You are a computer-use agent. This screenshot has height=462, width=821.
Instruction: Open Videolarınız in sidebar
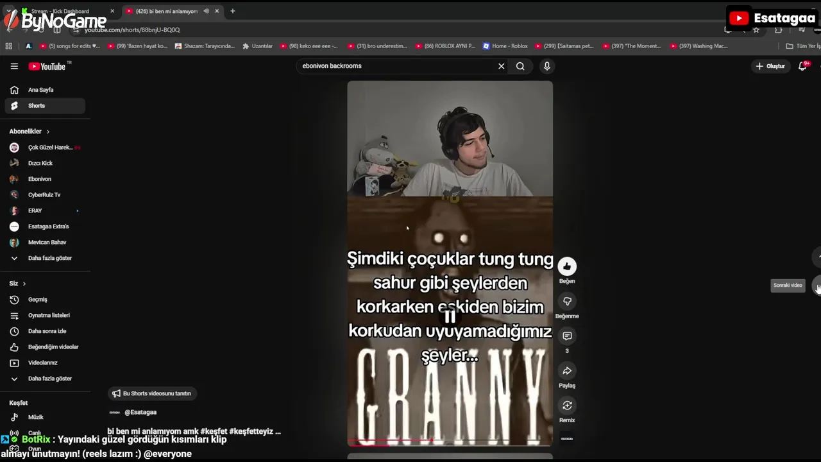45,363
